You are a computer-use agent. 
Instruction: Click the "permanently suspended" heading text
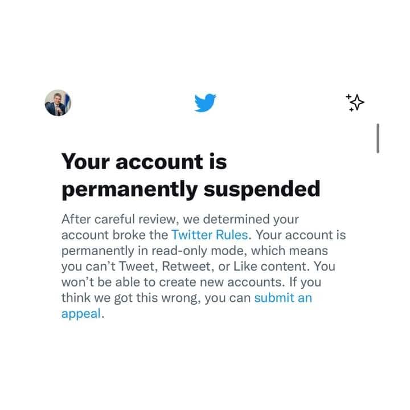click(x=191, y=189)
